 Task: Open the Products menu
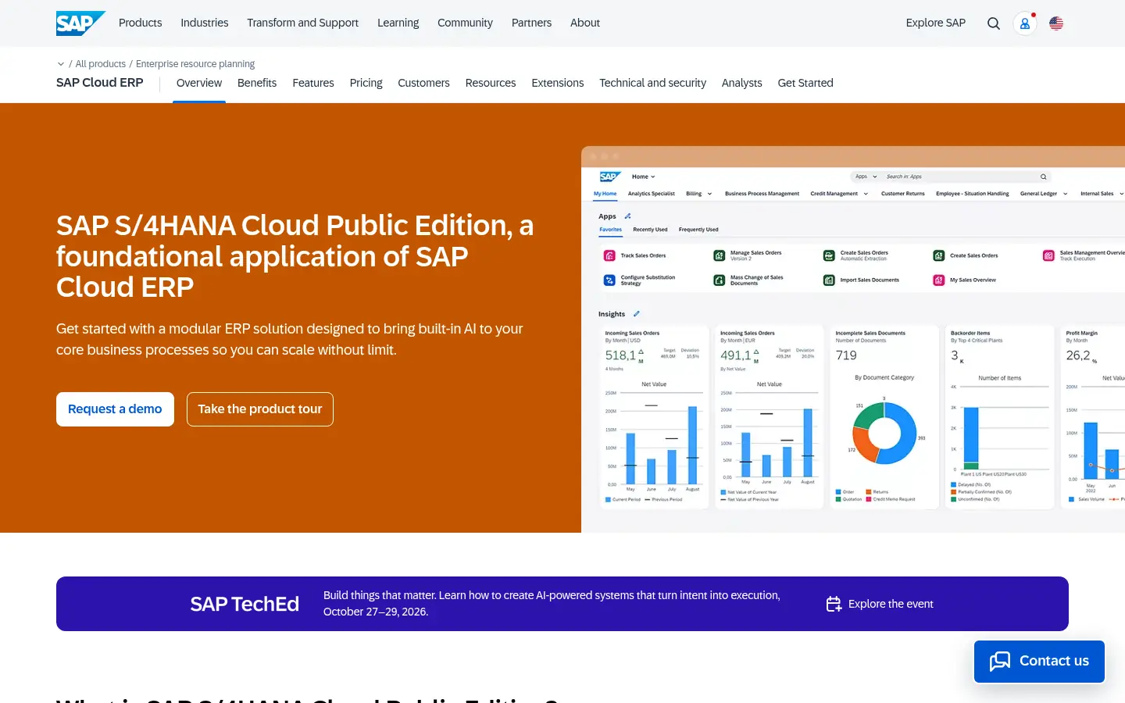click(141, 23)
